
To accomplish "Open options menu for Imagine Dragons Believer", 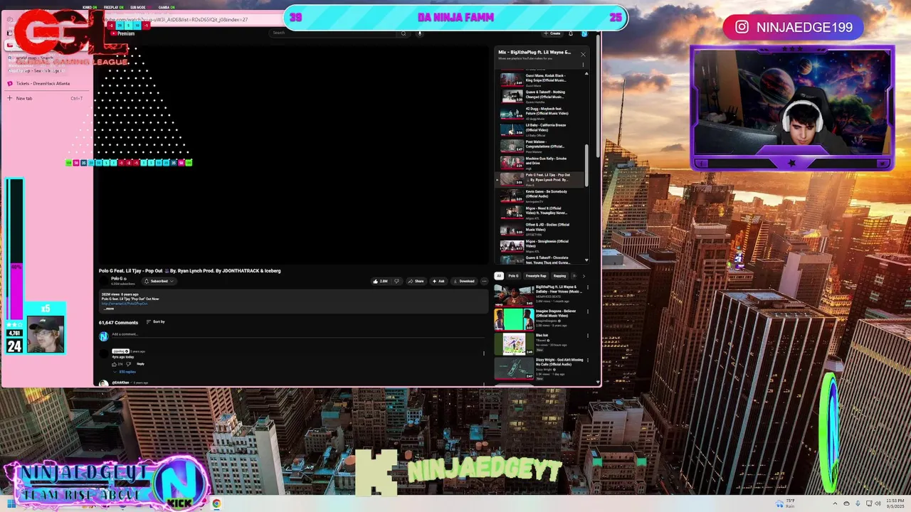I will (x=588, y=312).
